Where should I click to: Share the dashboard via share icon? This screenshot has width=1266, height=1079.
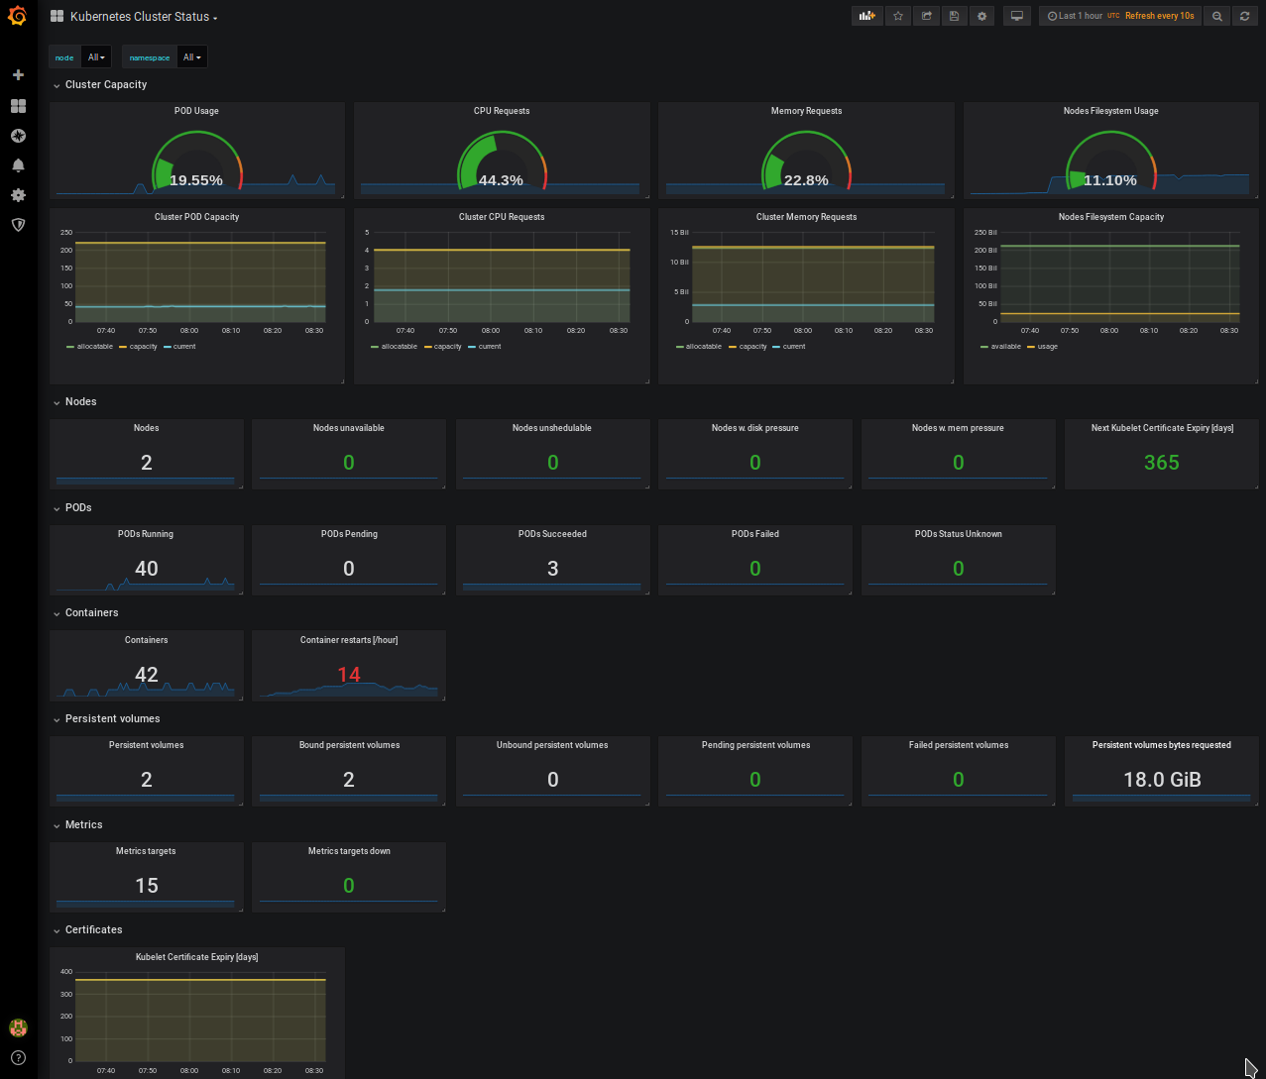coord(926,16)
